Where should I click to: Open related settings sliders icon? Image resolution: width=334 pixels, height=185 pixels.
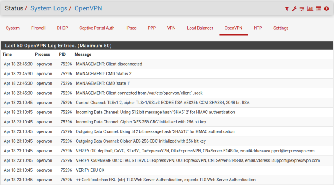pos(302,8)
